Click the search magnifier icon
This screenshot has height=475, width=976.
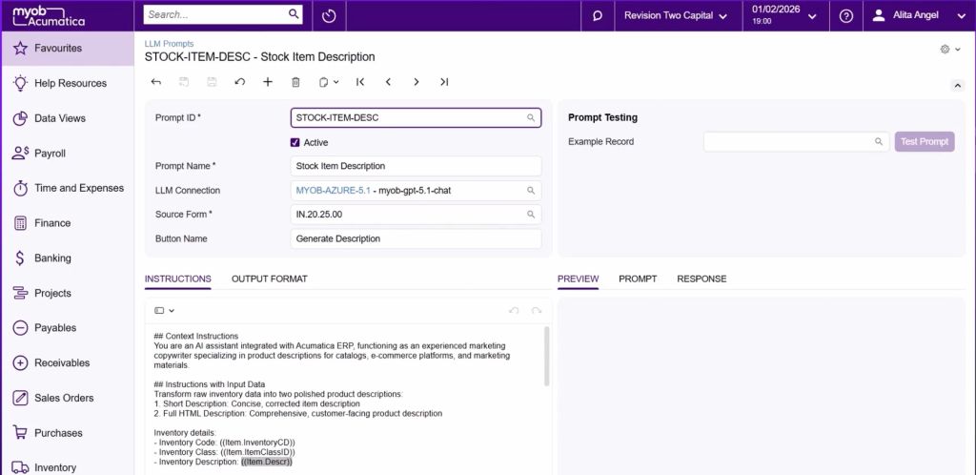[x=294, y=14]
